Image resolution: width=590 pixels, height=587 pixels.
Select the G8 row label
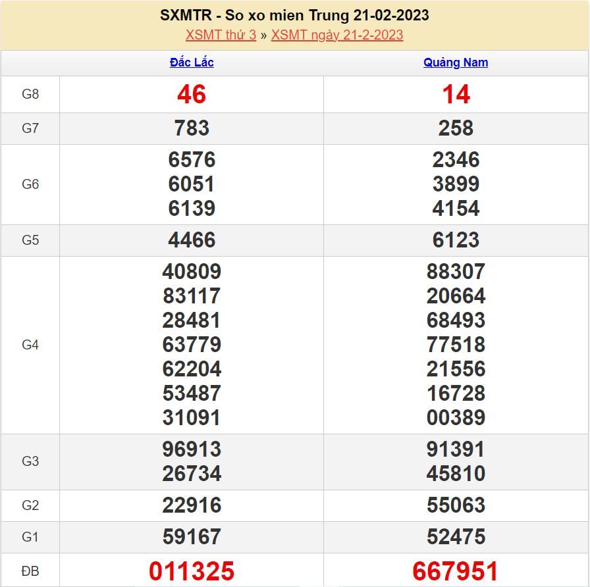coord(30,94)
